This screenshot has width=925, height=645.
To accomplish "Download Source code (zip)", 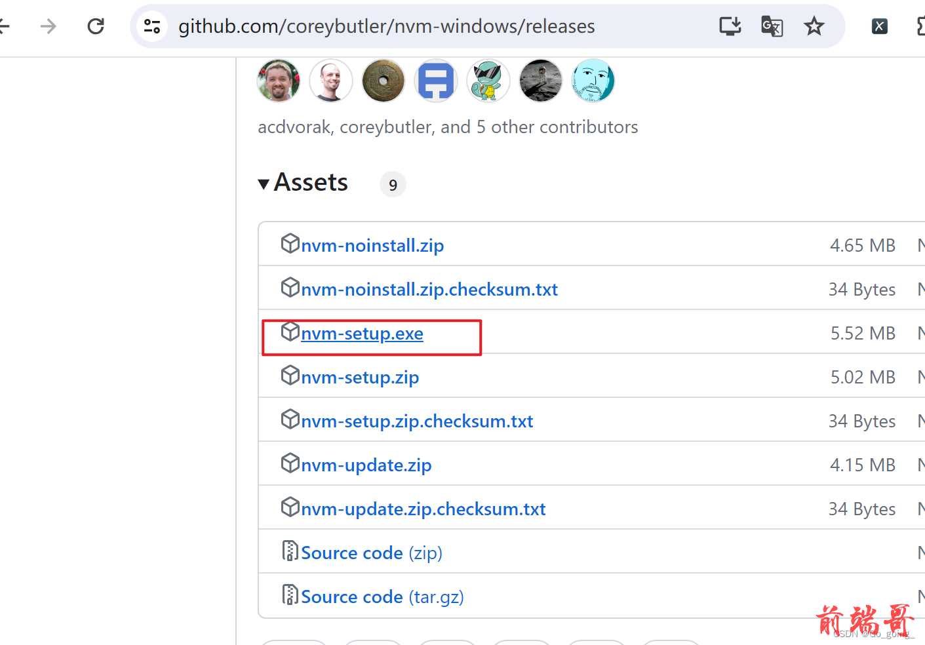I will click(x=372, y=553).
